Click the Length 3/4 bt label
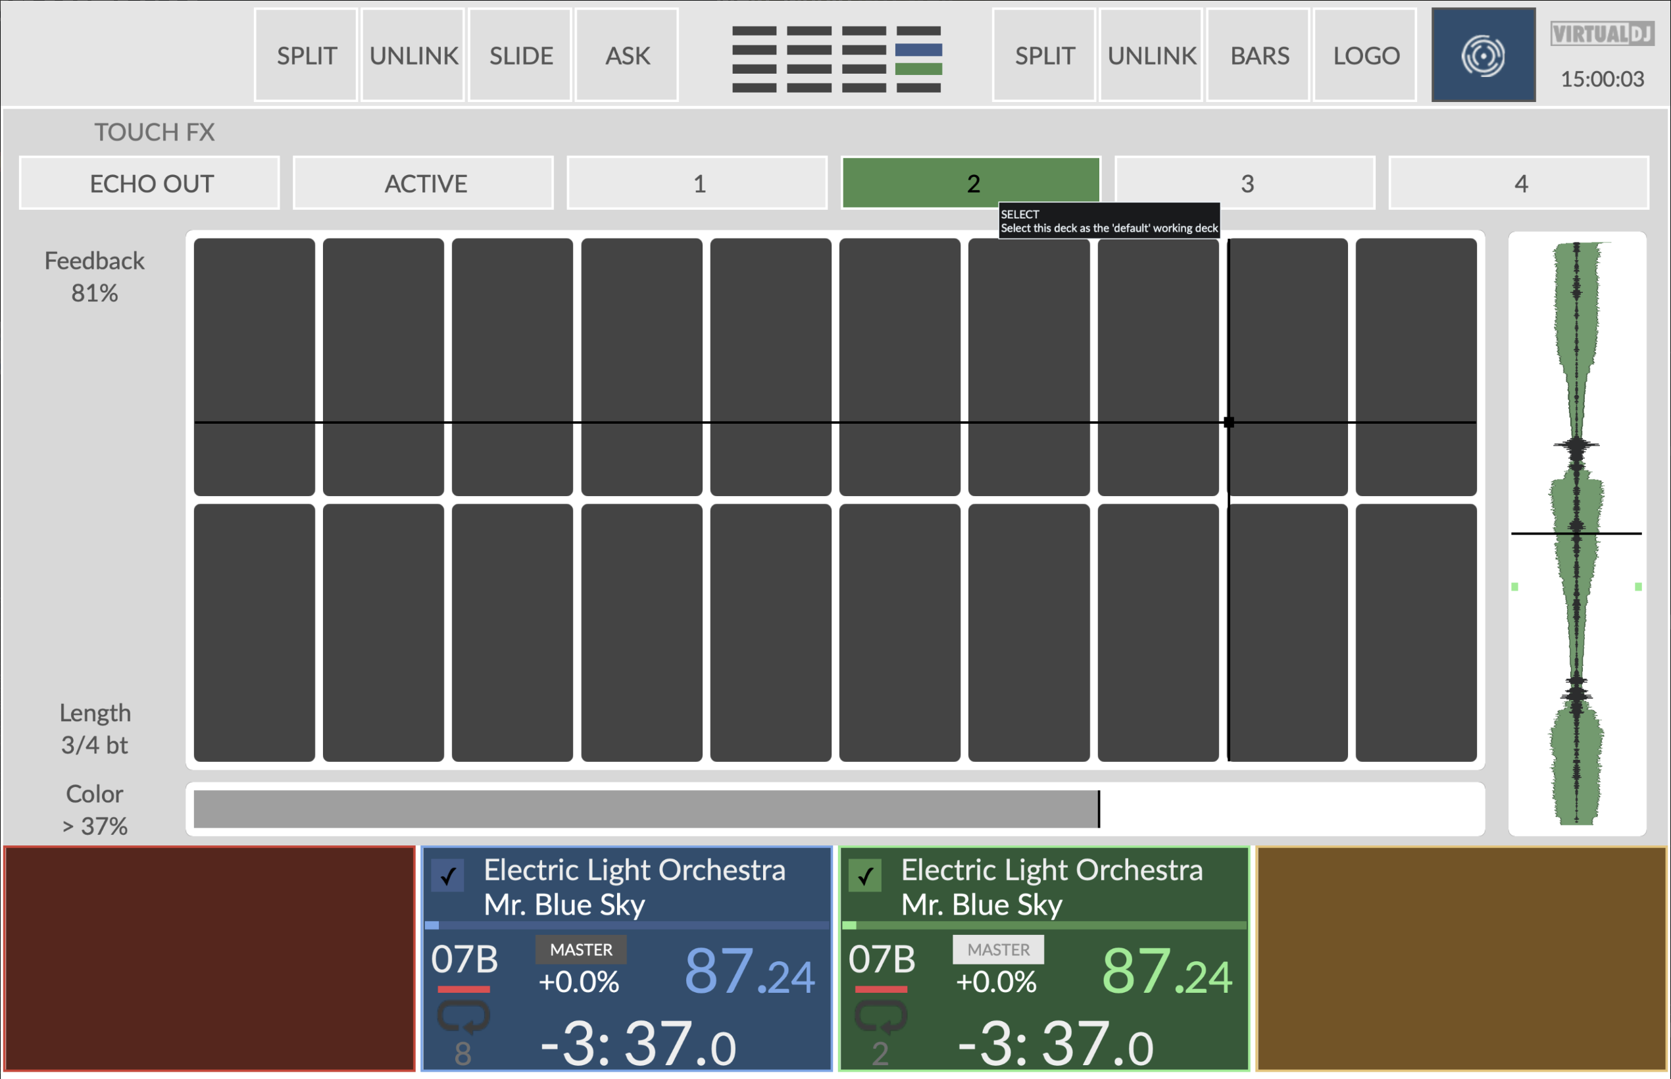1671x1079 pixels. 95,729
